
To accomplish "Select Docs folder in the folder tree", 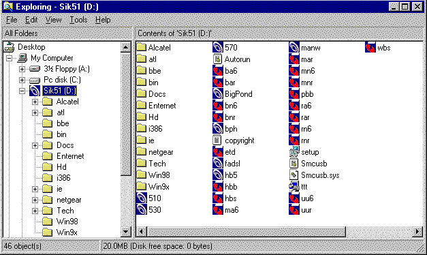I will tap(65, 145).
